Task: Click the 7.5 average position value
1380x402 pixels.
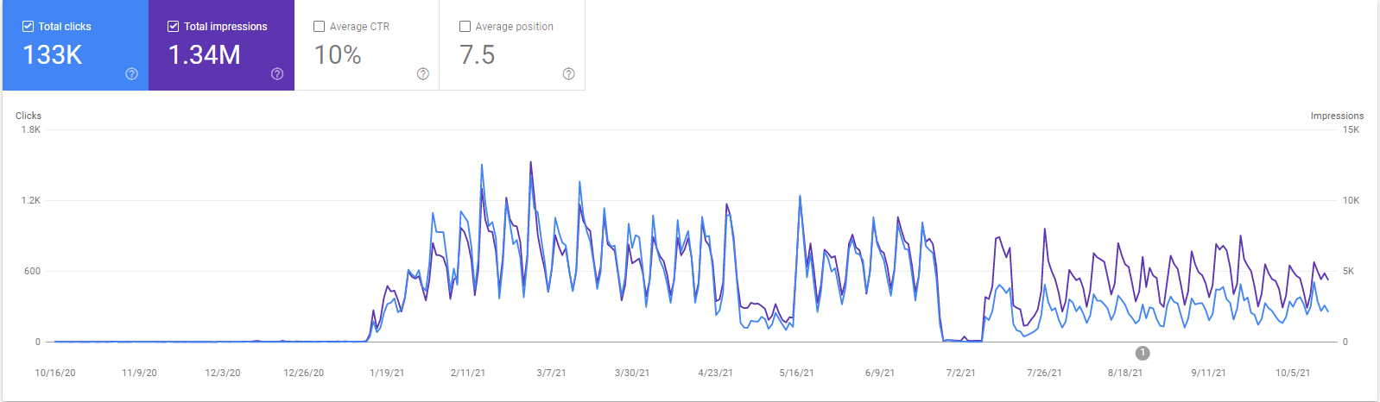Action: pos(478,55)
